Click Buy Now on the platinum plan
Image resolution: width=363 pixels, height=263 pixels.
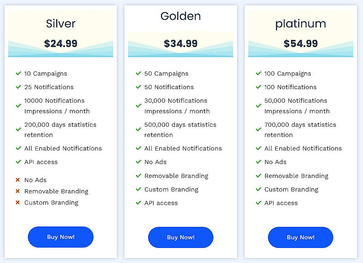[x=300, y=237]
